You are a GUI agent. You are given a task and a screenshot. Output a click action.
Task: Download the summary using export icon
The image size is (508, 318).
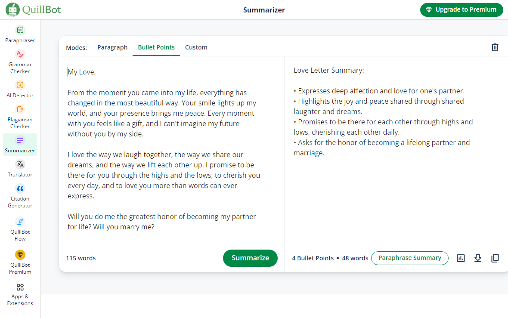click(478, 258)
